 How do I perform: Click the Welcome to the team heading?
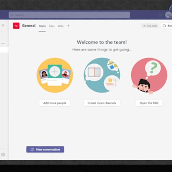(102, 42)
